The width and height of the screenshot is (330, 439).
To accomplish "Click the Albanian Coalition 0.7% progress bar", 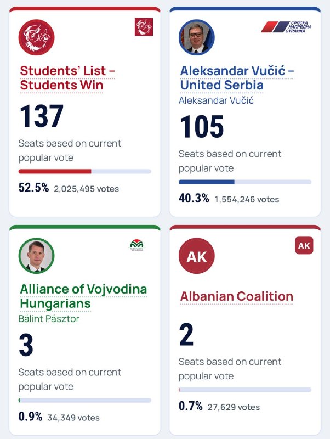I will (x=245, y=390).
